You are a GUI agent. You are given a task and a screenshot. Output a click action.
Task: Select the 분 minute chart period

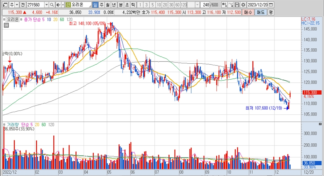121,5
